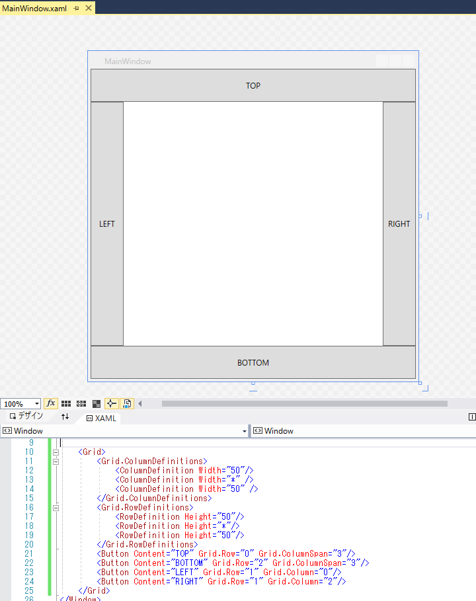Click the scroll left arrow
The image size is (476, 601).
[140, 403]
